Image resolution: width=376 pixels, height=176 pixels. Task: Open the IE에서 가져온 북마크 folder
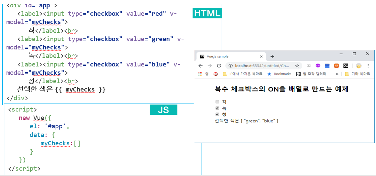point(243,74)
